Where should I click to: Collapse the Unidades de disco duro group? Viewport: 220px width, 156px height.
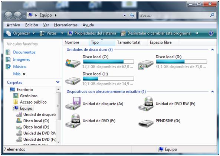213,49
